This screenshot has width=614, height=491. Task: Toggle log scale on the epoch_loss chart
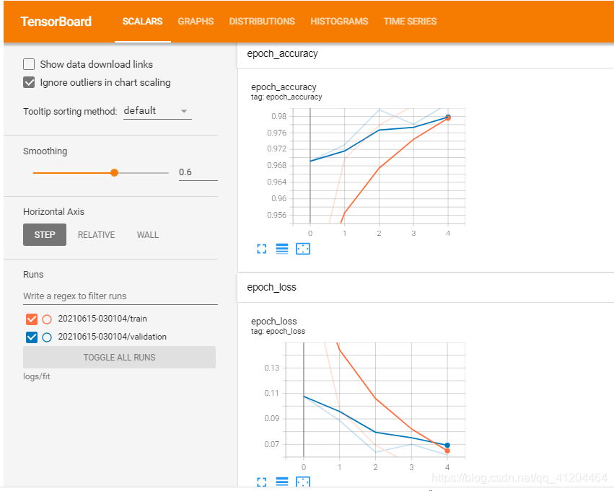[x=281, y=482]
